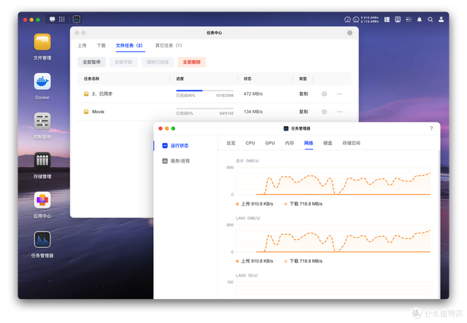Click the 任务管理器 vertical scrollbar
Viewport: 467px width, 323px height.
coord(439,223)
